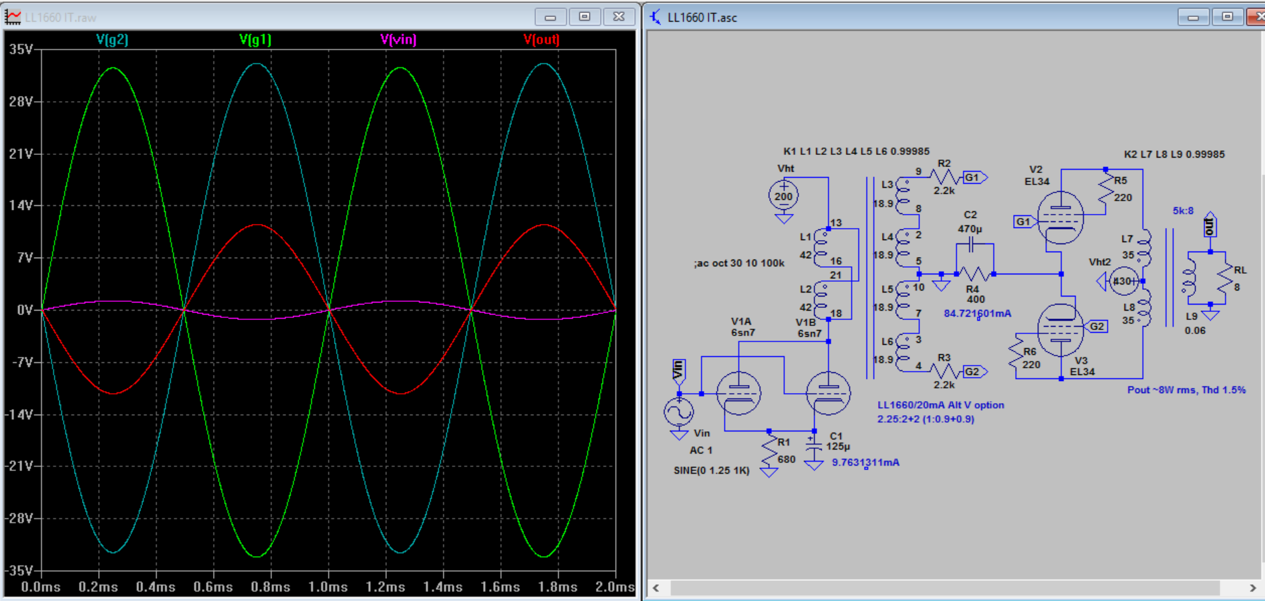Click the V(g1) trace label
Image resolution: width=1265 pixels, height=601 pixels.
tap(255, 40)
